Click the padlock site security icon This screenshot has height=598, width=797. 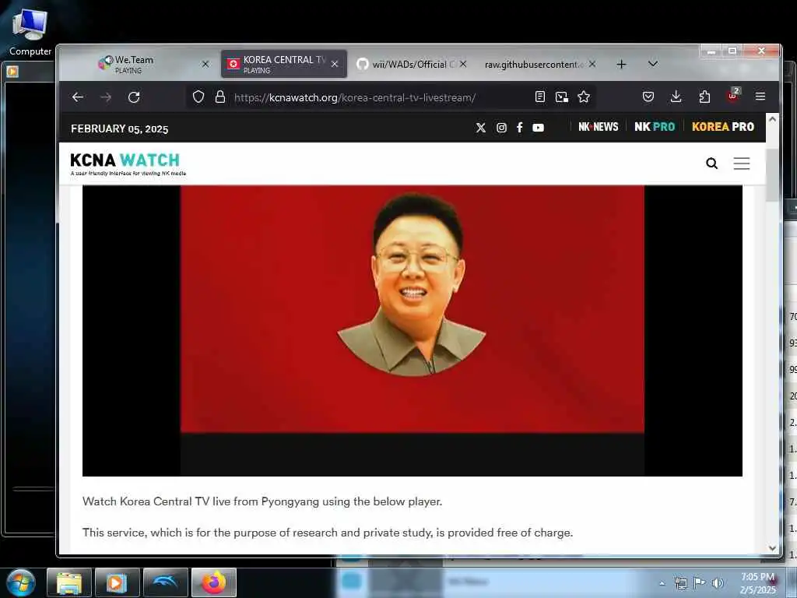[x=219, y=97]
